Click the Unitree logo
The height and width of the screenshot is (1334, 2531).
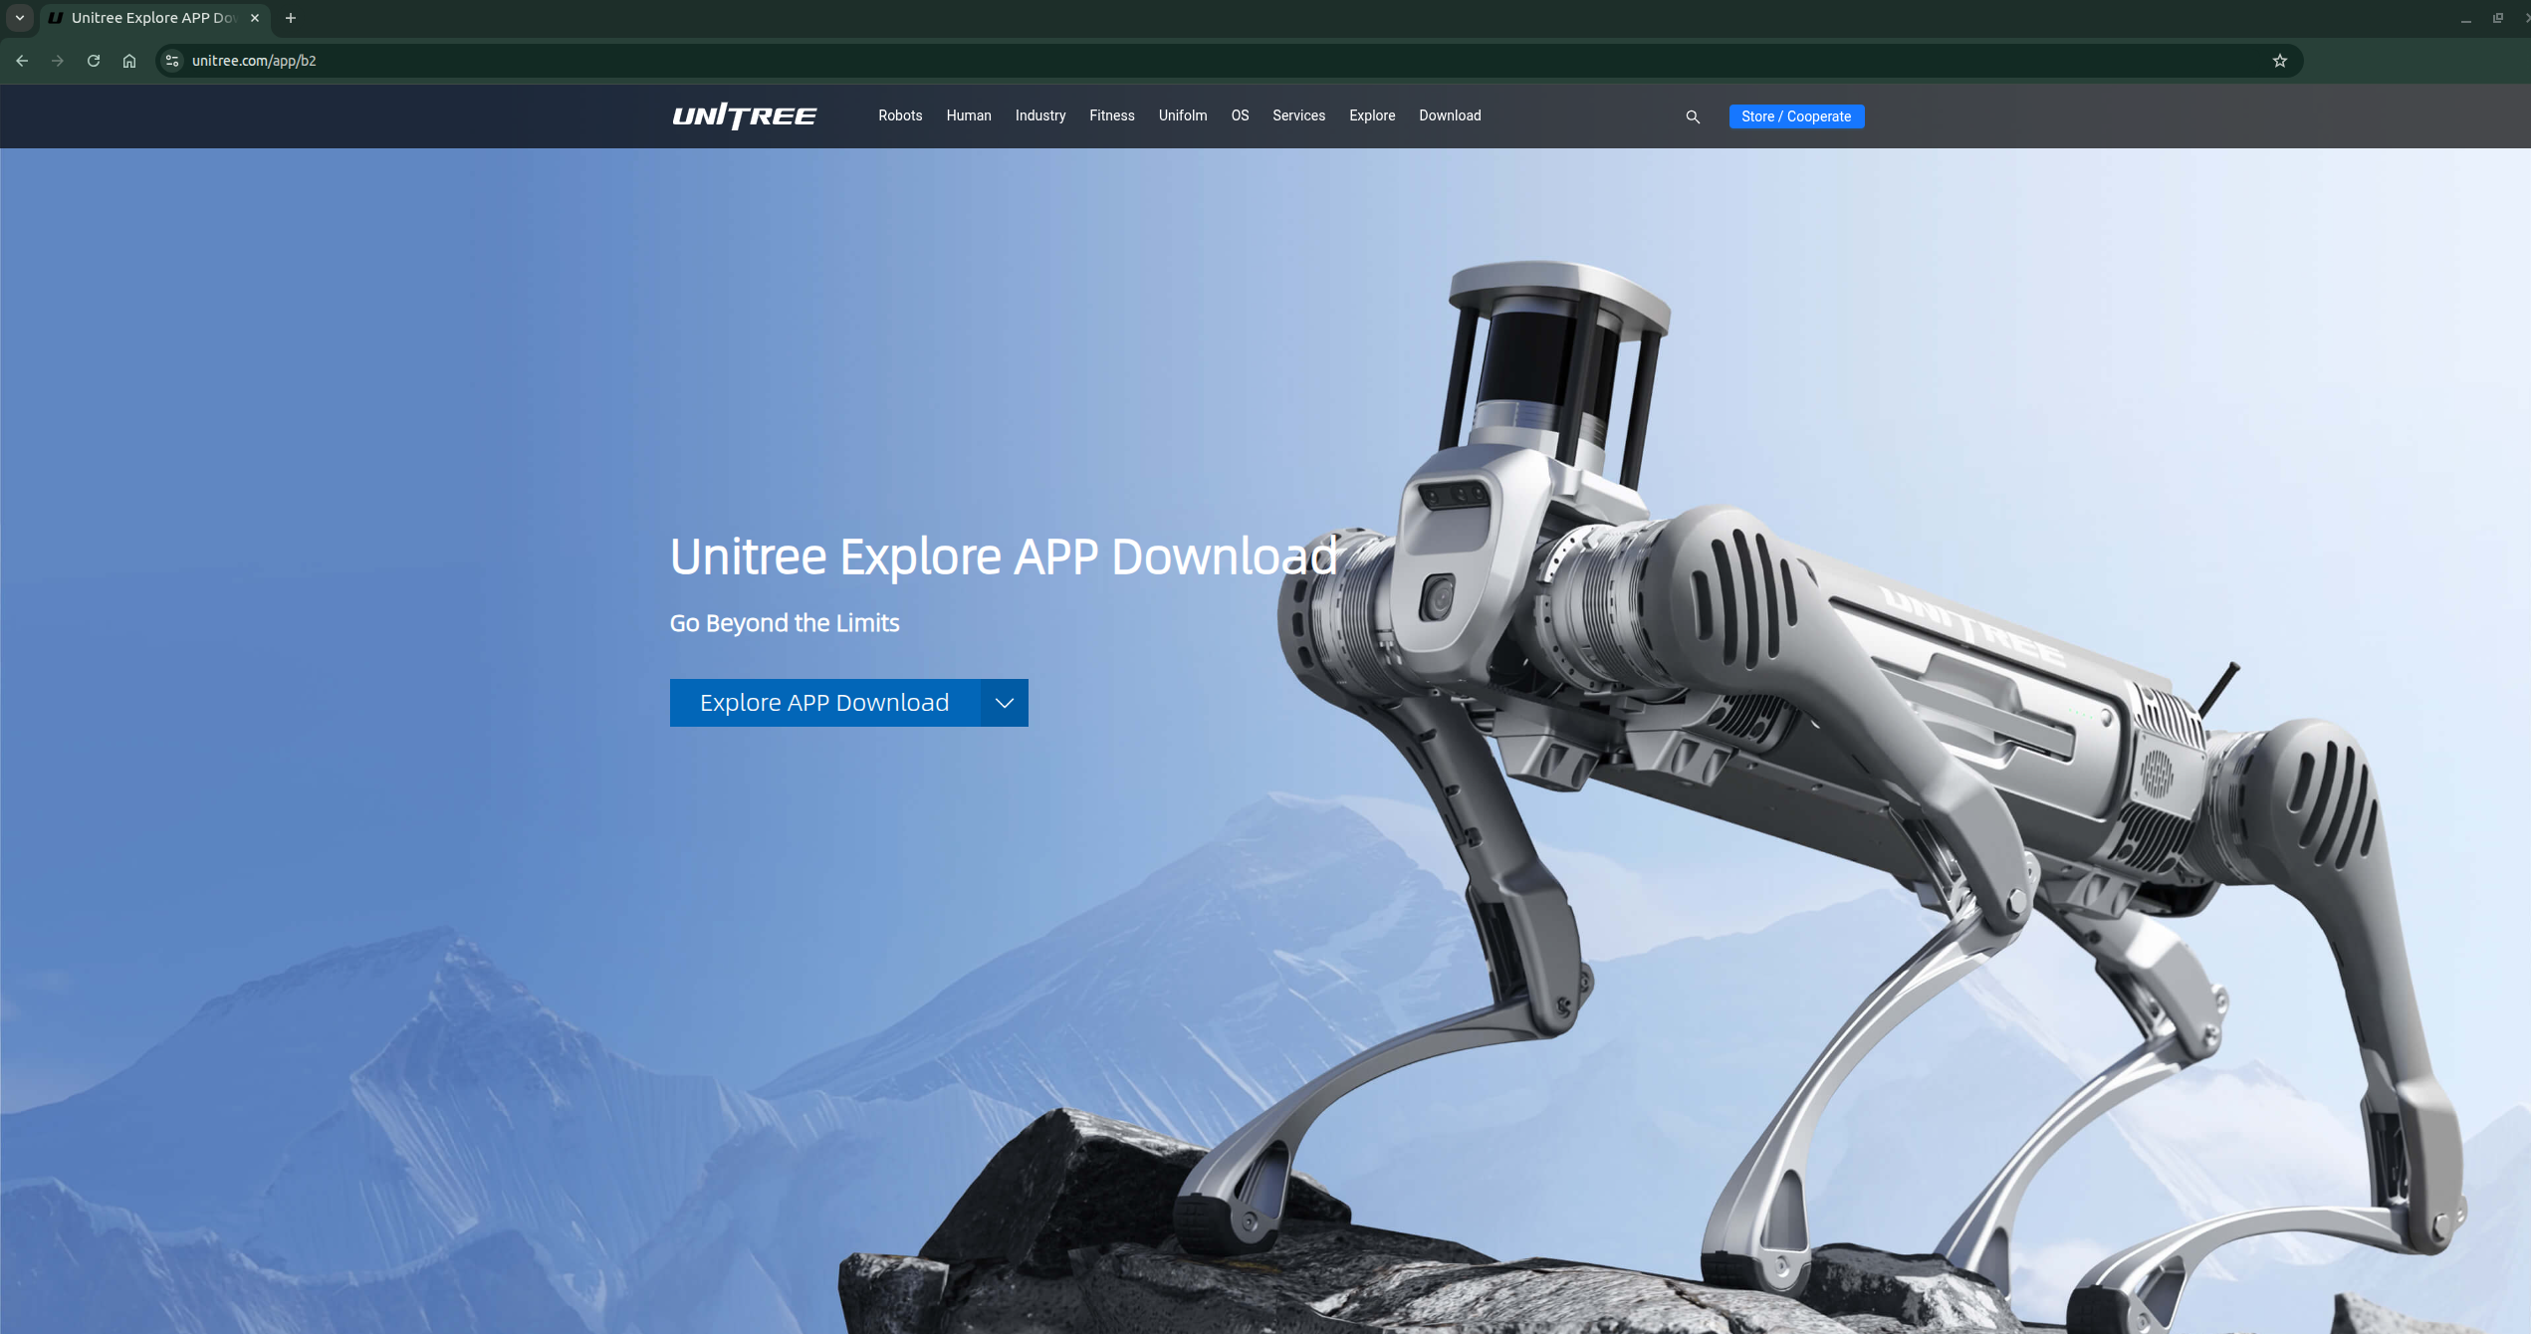[x=745, y=116]
